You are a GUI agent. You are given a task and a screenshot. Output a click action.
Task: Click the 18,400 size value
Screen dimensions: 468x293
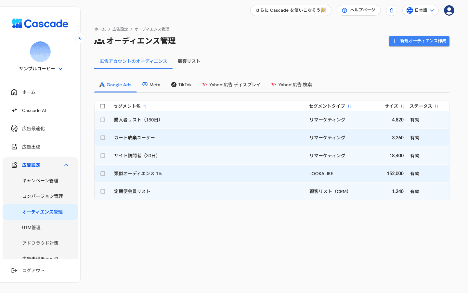[396, 156]
